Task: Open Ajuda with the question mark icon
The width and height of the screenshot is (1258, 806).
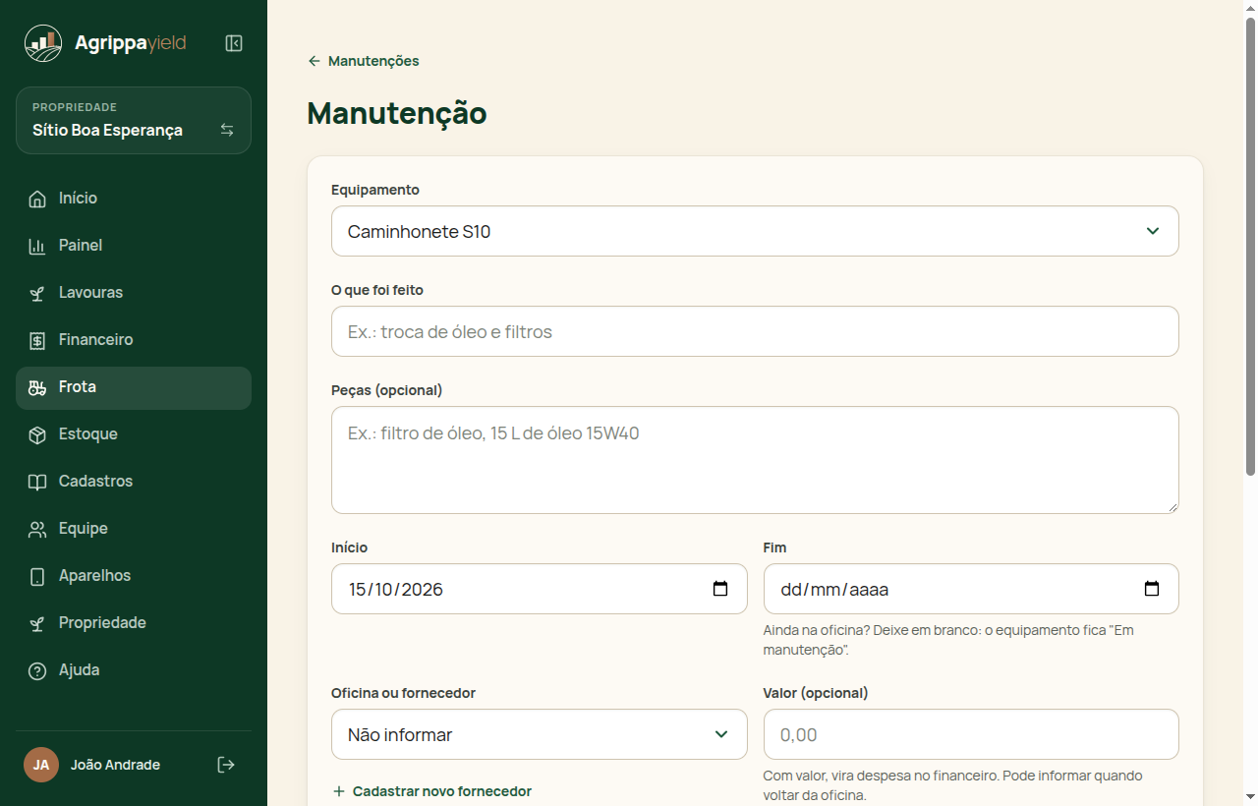Action: pos(37,670)
